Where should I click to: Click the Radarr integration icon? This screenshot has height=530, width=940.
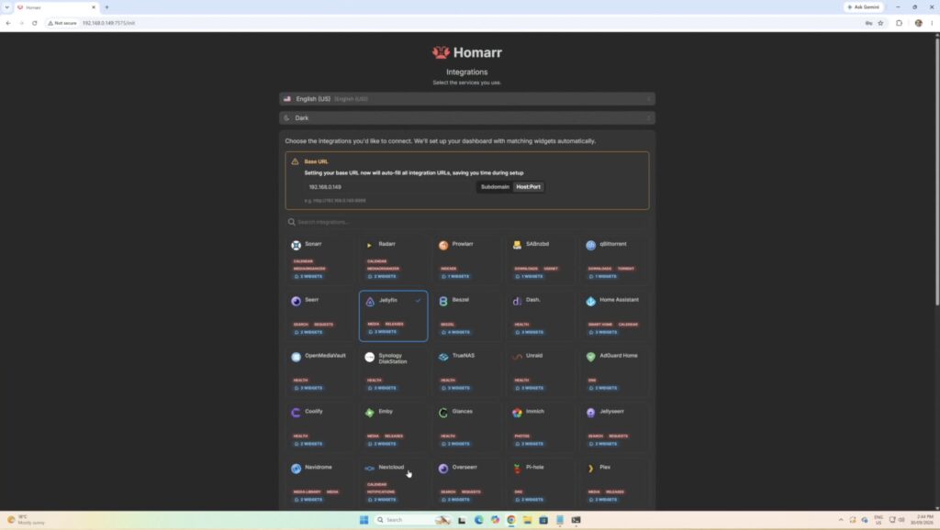pos(369,245)
